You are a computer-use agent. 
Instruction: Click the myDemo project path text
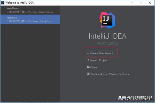[30, 21]
